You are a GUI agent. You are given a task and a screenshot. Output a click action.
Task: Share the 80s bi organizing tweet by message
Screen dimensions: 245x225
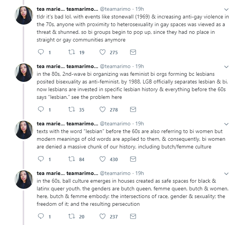click(x=133, y=110)
